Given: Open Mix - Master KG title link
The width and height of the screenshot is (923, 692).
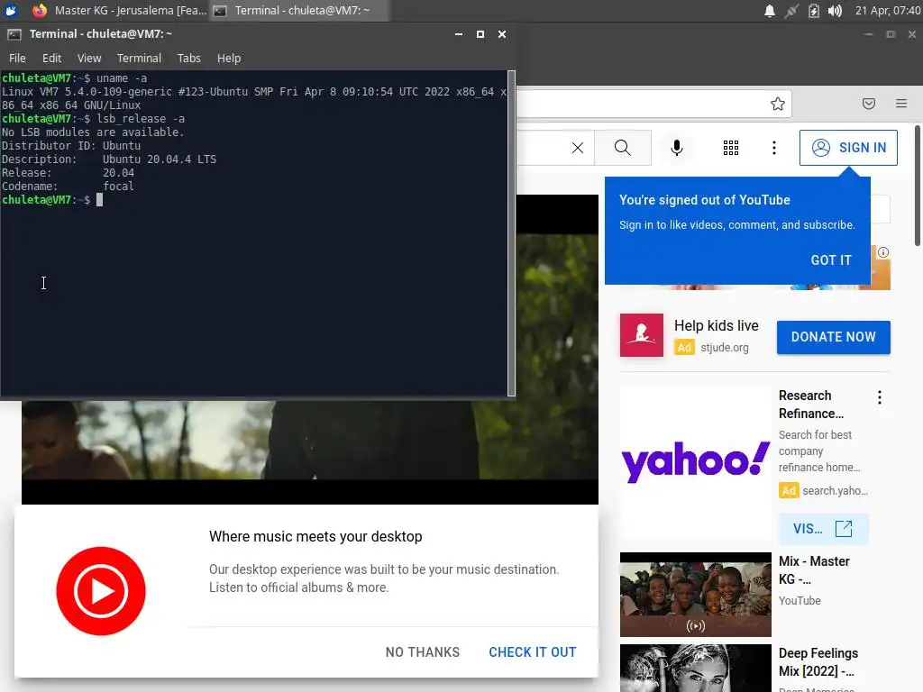Looking at the screenshot, I should pos(814,570).
